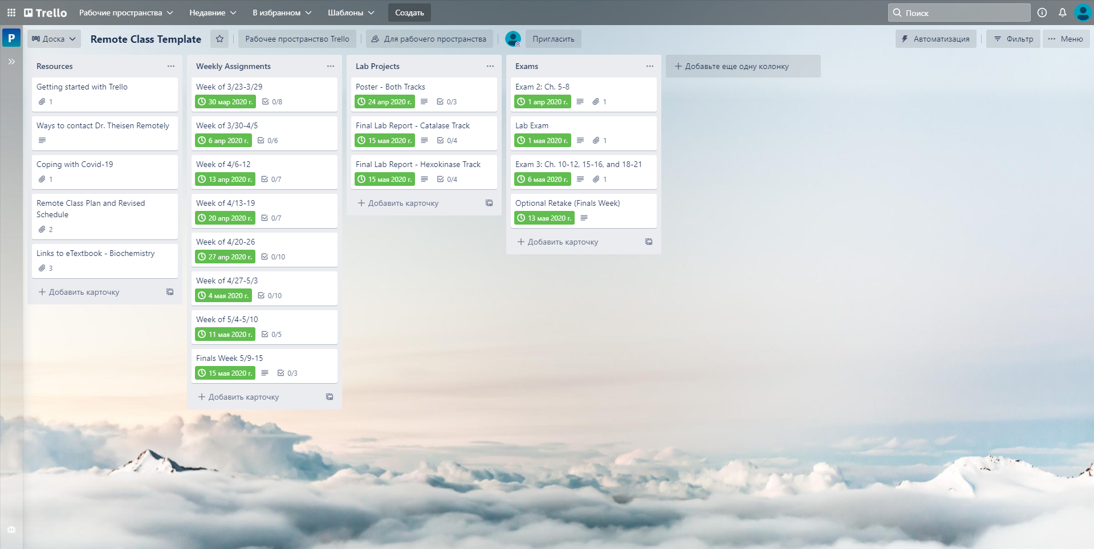Expand Недавние dropdown
Viewport: 1094px width, 549px height.
[x=214, y=13]
